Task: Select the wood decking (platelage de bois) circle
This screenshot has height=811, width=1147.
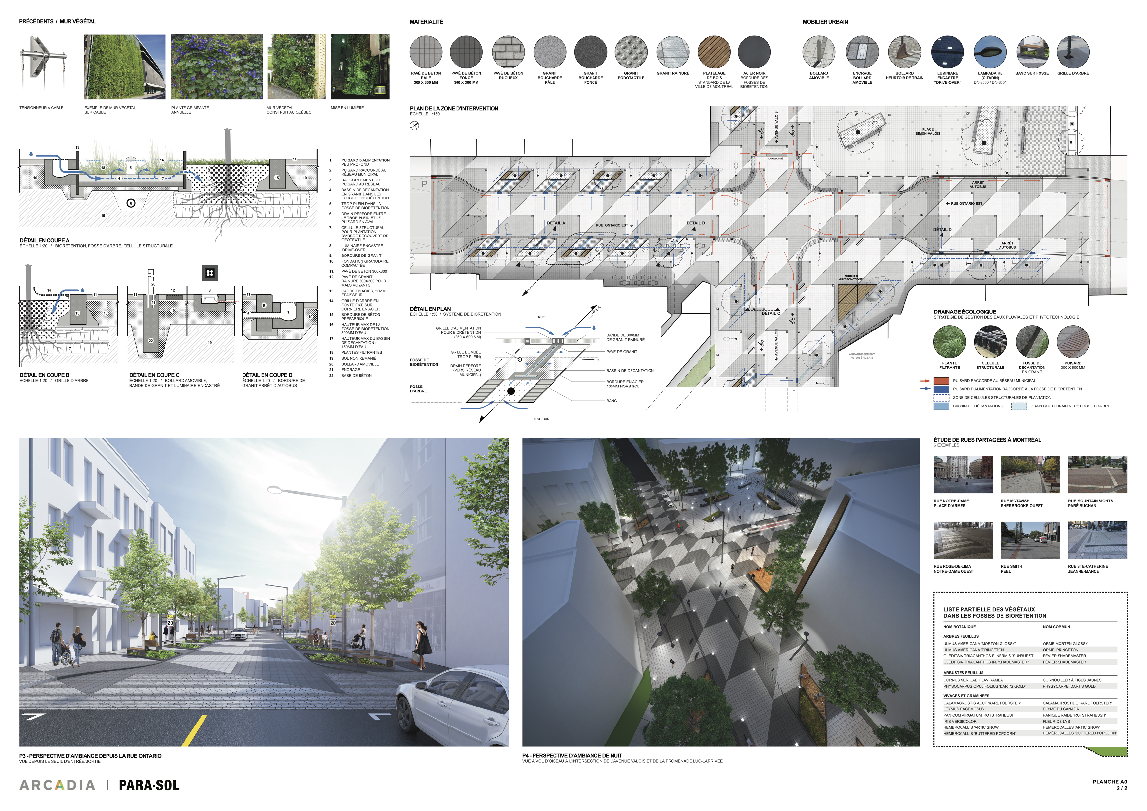Action: (714, 52)
